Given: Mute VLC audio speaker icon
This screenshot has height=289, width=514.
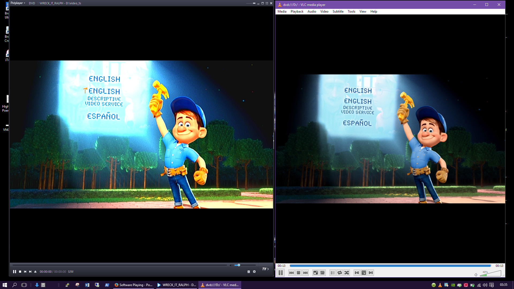Looking at the screenshot, I should [x=476, y=275].
